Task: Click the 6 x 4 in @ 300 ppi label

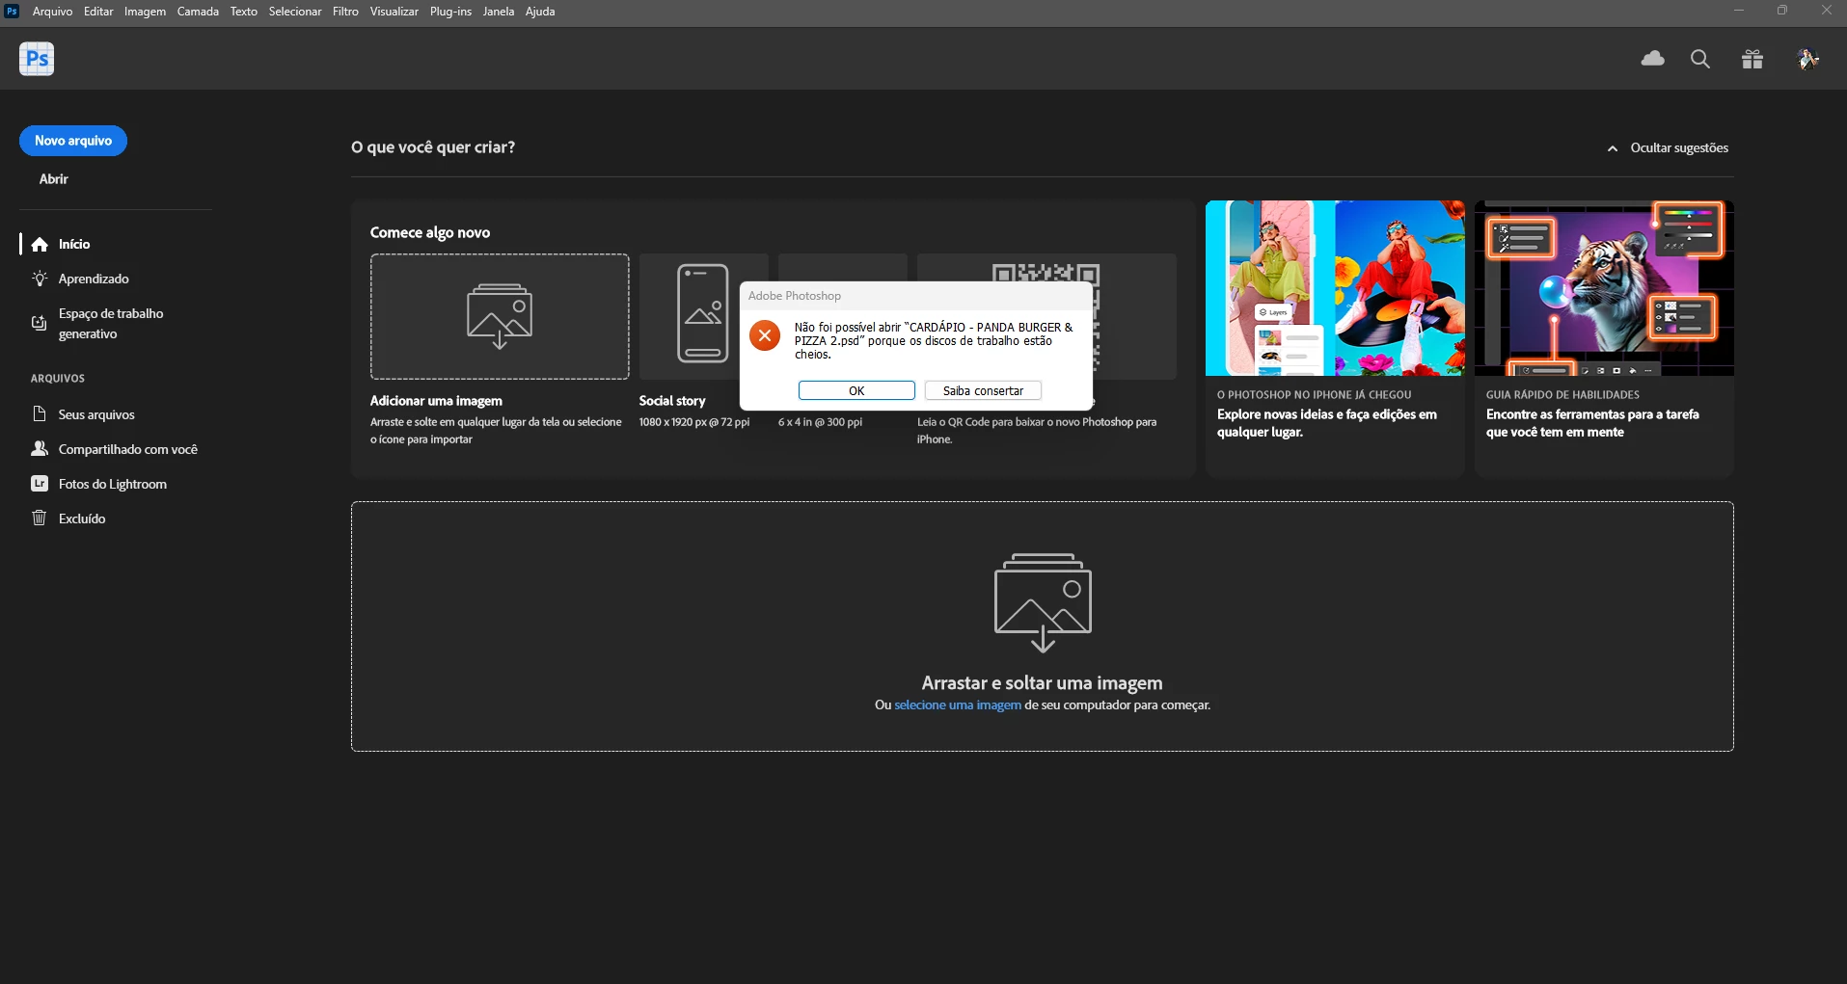Action: [821, 422]
